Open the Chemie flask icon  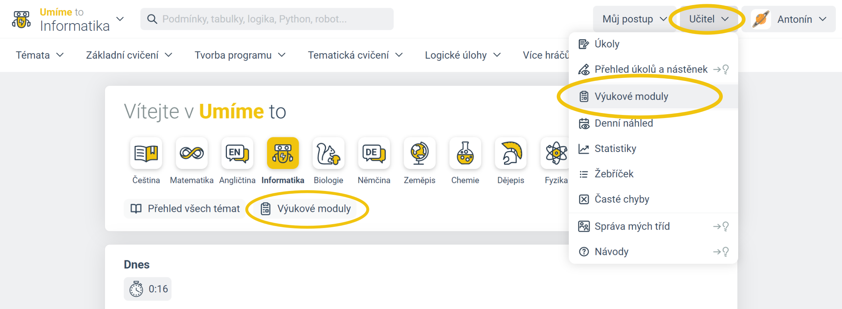tap(465, 154)
